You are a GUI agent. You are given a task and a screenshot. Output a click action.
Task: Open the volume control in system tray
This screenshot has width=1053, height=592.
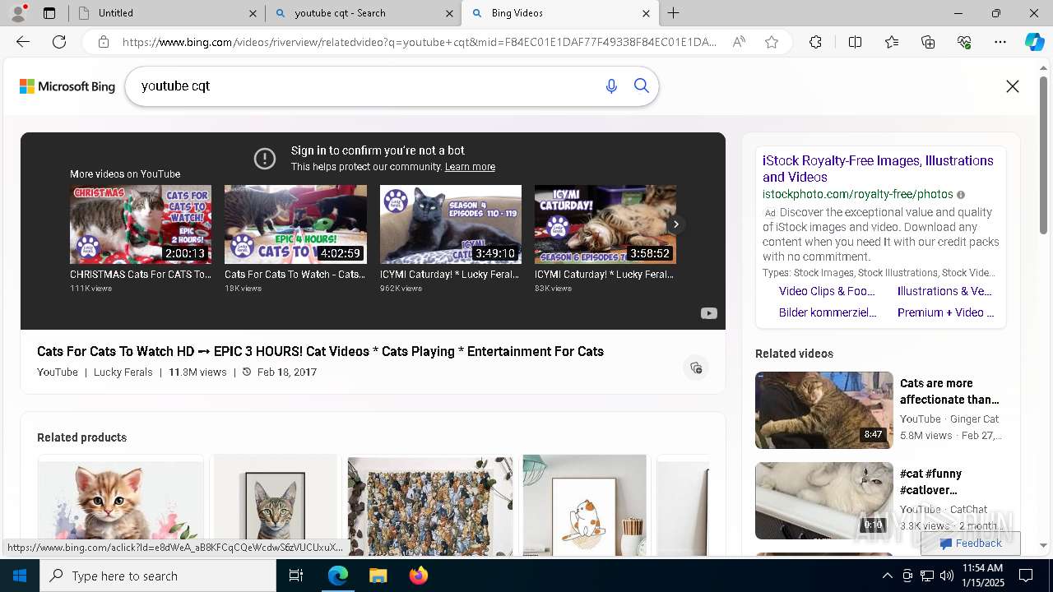pos(947,576)
